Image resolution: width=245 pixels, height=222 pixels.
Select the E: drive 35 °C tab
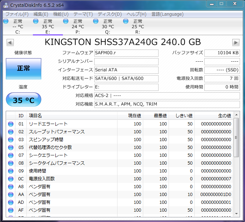[48, 26]
